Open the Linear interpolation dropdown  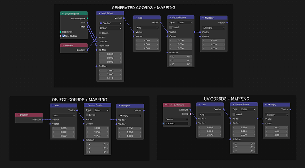[111, 28]
